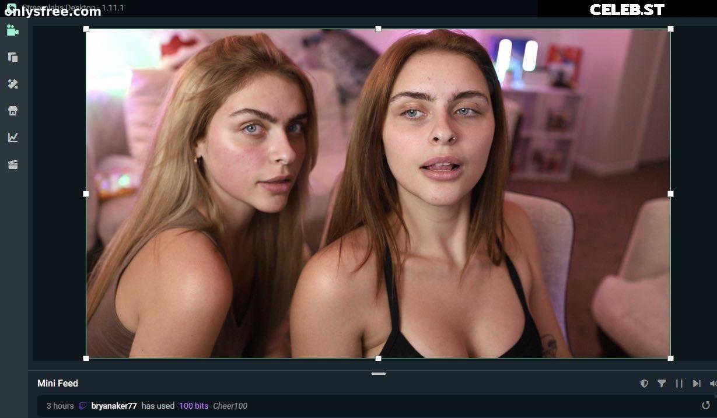Open the Layout Editor stacked-pages icon
This screenshot has height=418, width=717.
(x=12, y=57)
